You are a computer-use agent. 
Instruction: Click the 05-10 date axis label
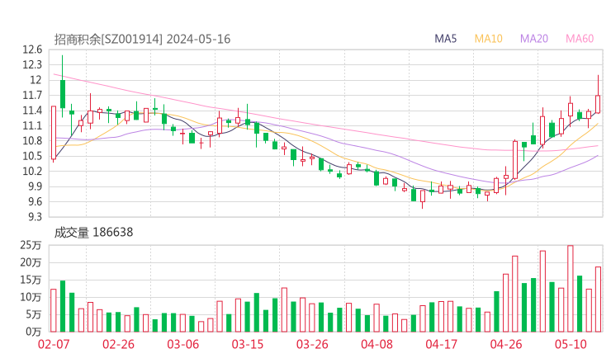point(571,344)
